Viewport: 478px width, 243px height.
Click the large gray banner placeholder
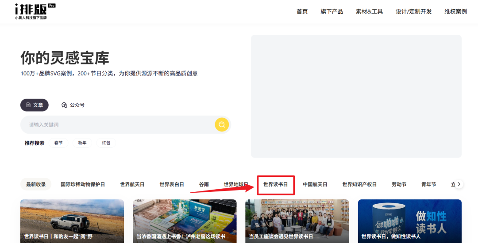point(356,96)
